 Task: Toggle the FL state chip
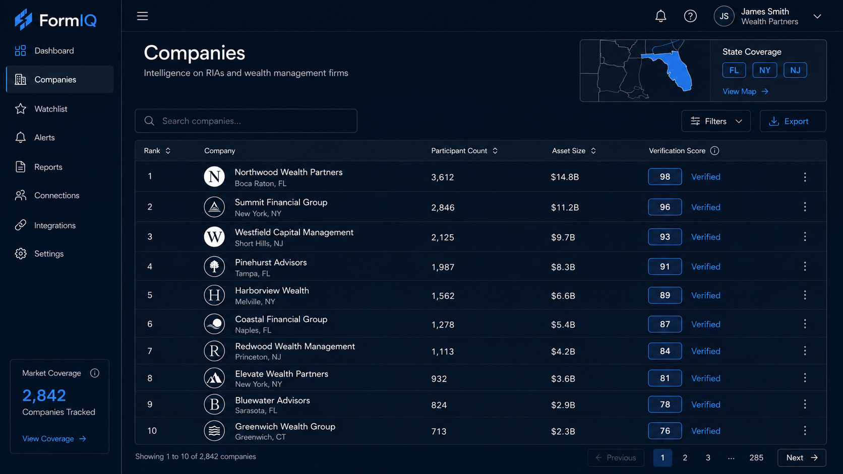[734, 70]
